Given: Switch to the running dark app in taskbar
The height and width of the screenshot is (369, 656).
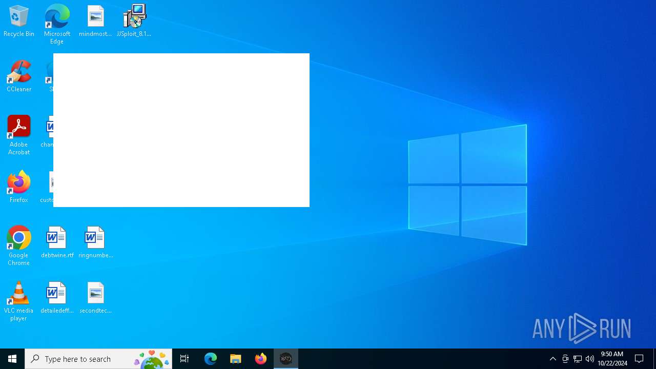Looking at the screenshot, I should (x=286, y=359).
